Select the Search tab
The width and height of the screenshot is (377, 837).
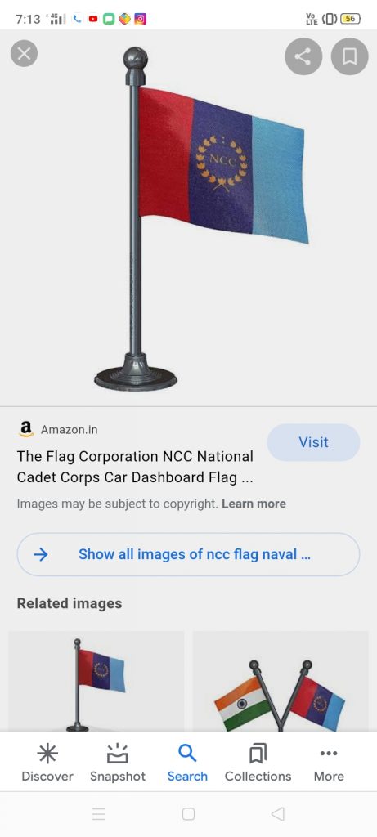click(187, 763)
